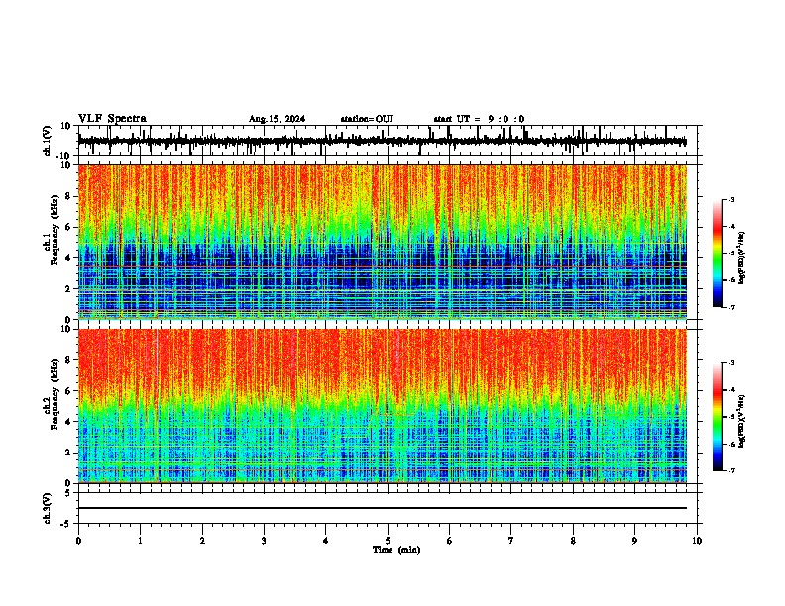Select the "ch.3(V)" axis label
This screenshot has width=785, height=606.
[48, 508]
